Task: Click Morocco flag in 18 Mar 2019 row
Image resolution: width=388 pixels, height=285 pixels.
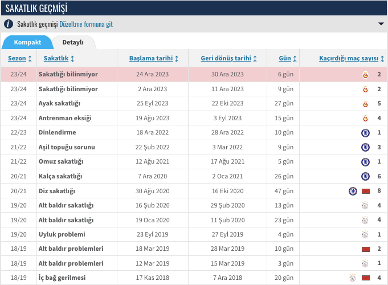Action: click(x=365, y=249)
